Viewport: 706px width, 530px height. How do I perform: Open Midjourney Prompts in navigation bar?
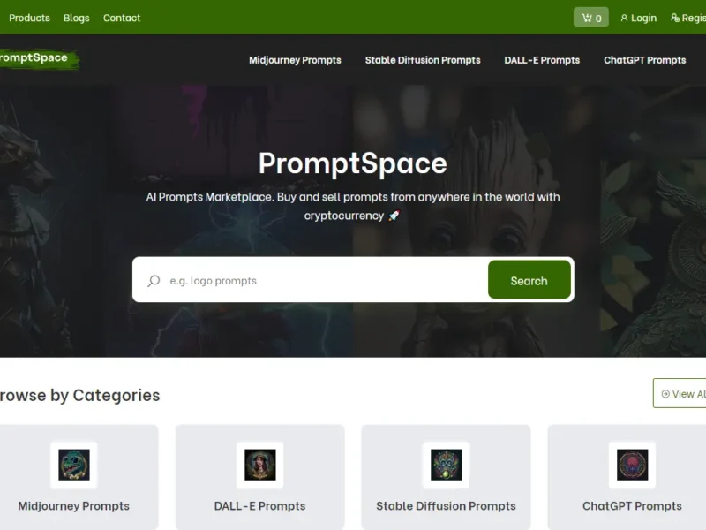point(295,60)
